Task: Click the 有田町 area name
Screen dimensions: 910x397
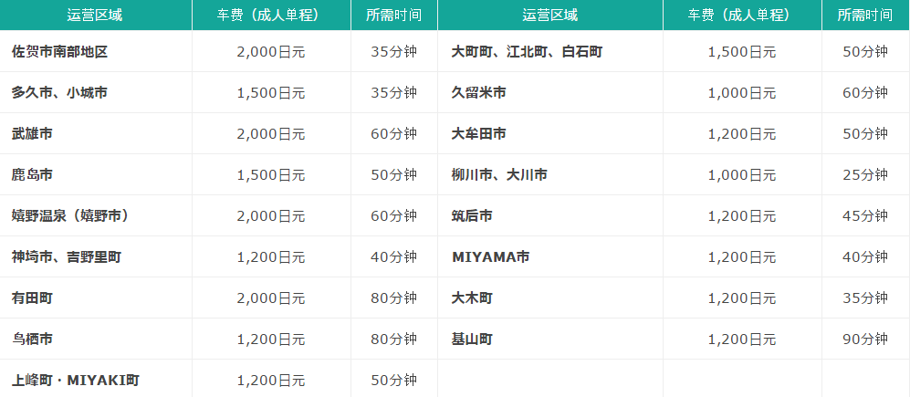Action: coord(33,298)
